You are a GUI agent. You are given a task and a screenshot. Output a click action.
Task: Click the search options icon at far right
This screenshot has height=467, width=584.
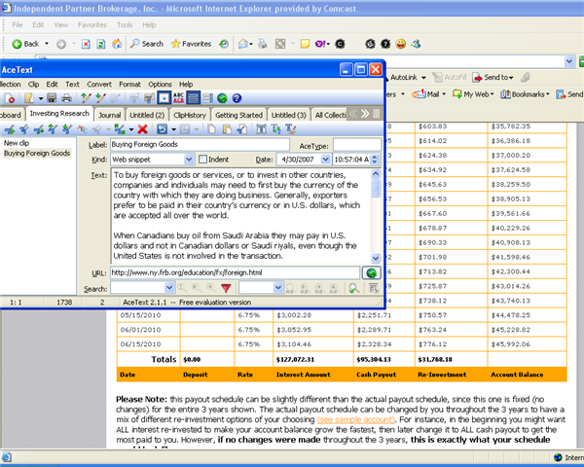click(373, 288)
